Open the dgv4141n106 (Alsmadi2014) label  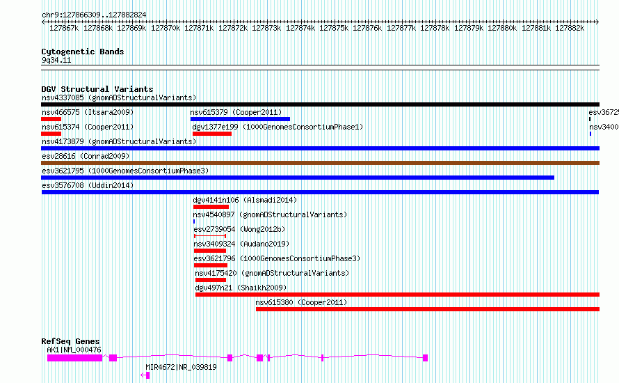tap(245, 200)
